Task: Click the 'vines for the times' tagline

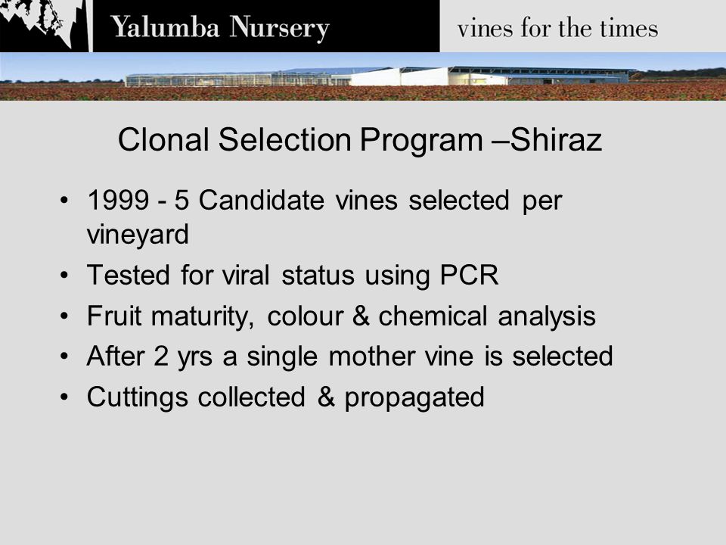Action: [557, 28]
